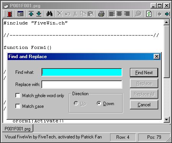Align text left using toolbar icon
The image size is (172, 143).
click(x=112, y=14)
